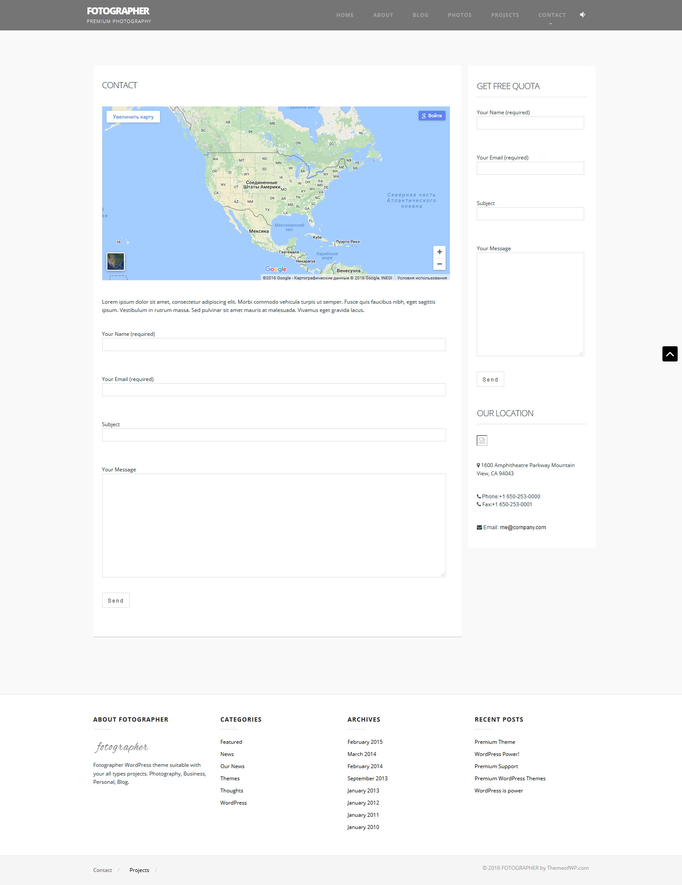The height and width of the screenshot is (885, 682).
Task: Open the Home menu item
Action: click(x=345, y=15)
